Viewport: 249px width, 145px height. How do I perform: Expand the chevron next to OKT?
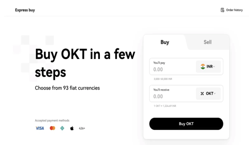(x=215, y=94)
